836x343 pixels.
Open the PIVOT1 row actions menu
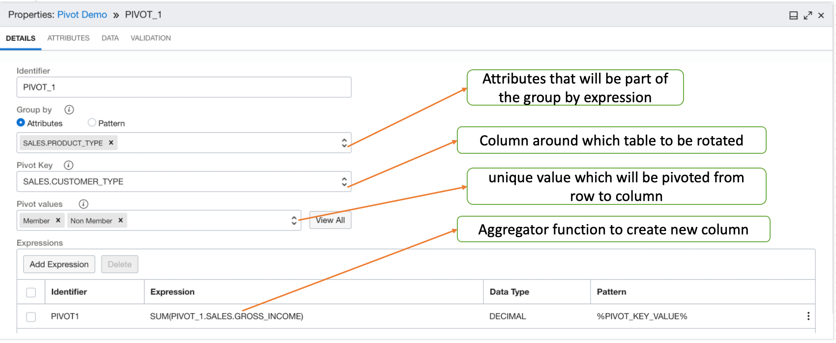point(808,316)
